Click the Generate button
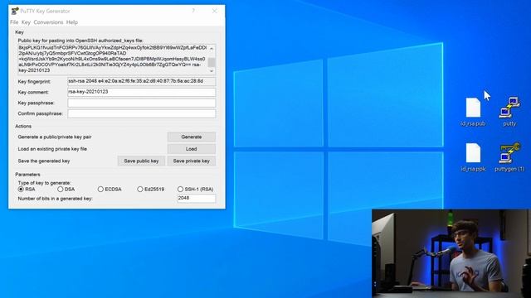 [x=192, y=137]
